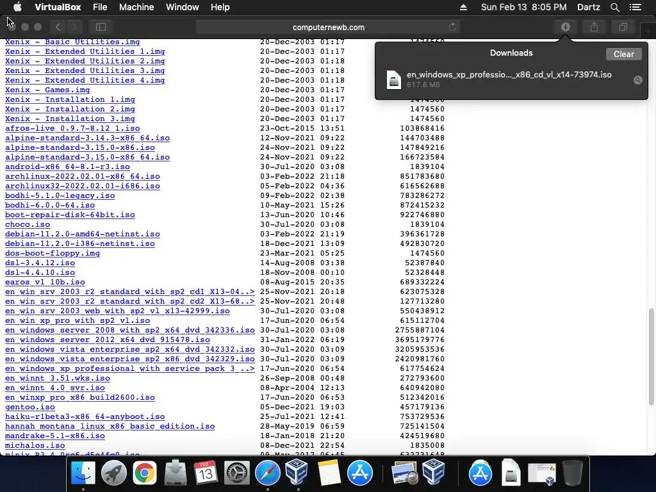Viewport: 656px width, 492px height.
Task: Open the Trash in the Dock
Action: point(573,473)
